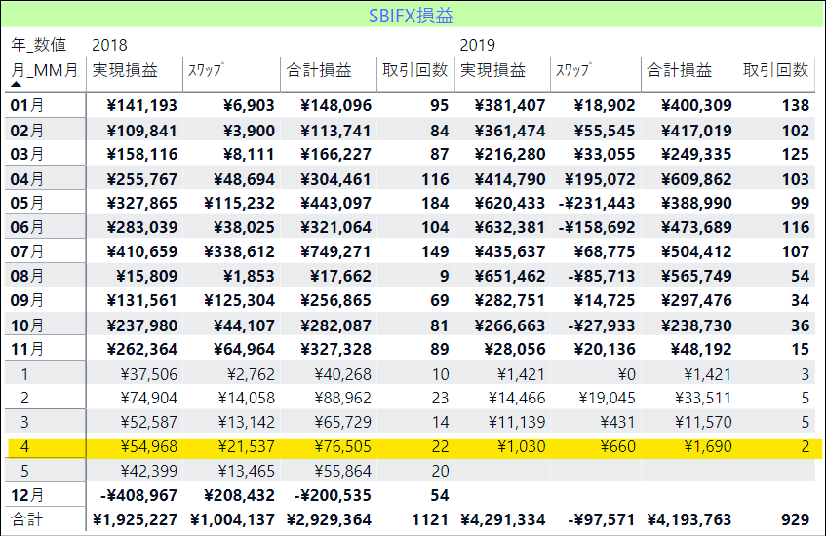This screenshot has width=826, height=536.
Task: Click cell ¥55,864 in week 5
Action: [343, 471]
